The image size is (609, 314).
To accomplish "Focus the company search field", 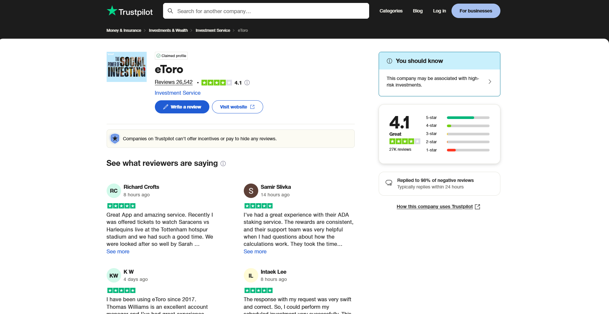I will click(x=266, y=11).
